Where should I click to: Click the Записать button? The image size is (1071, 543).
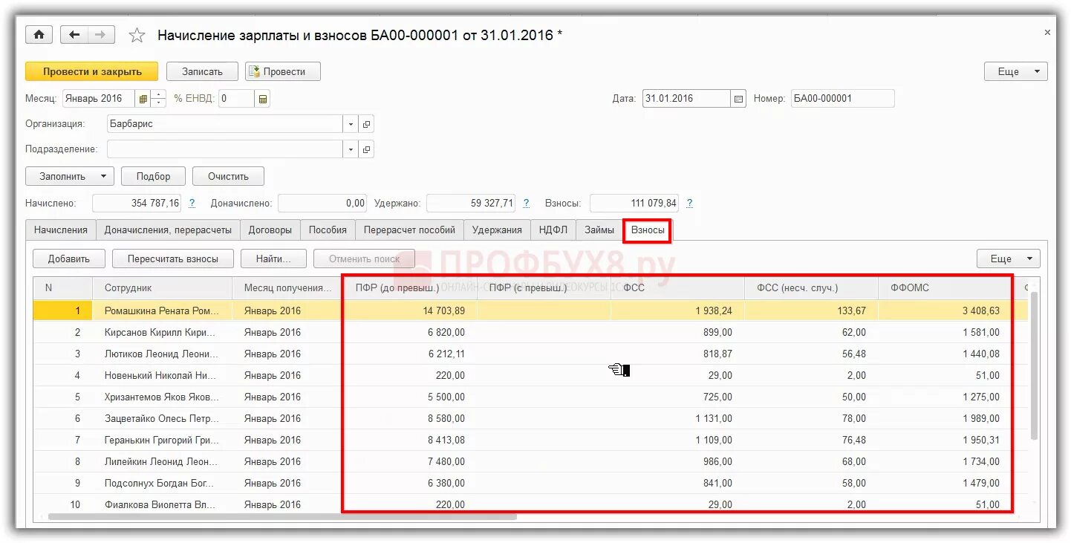click(x=202, y=72)
